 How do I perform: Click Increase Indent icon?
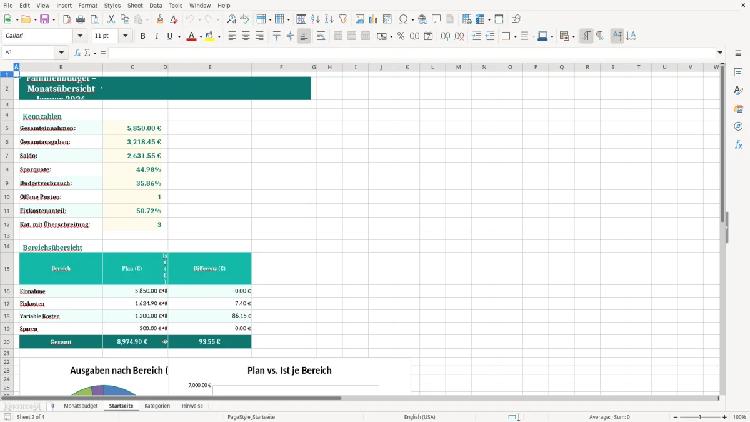coord(476,36)
